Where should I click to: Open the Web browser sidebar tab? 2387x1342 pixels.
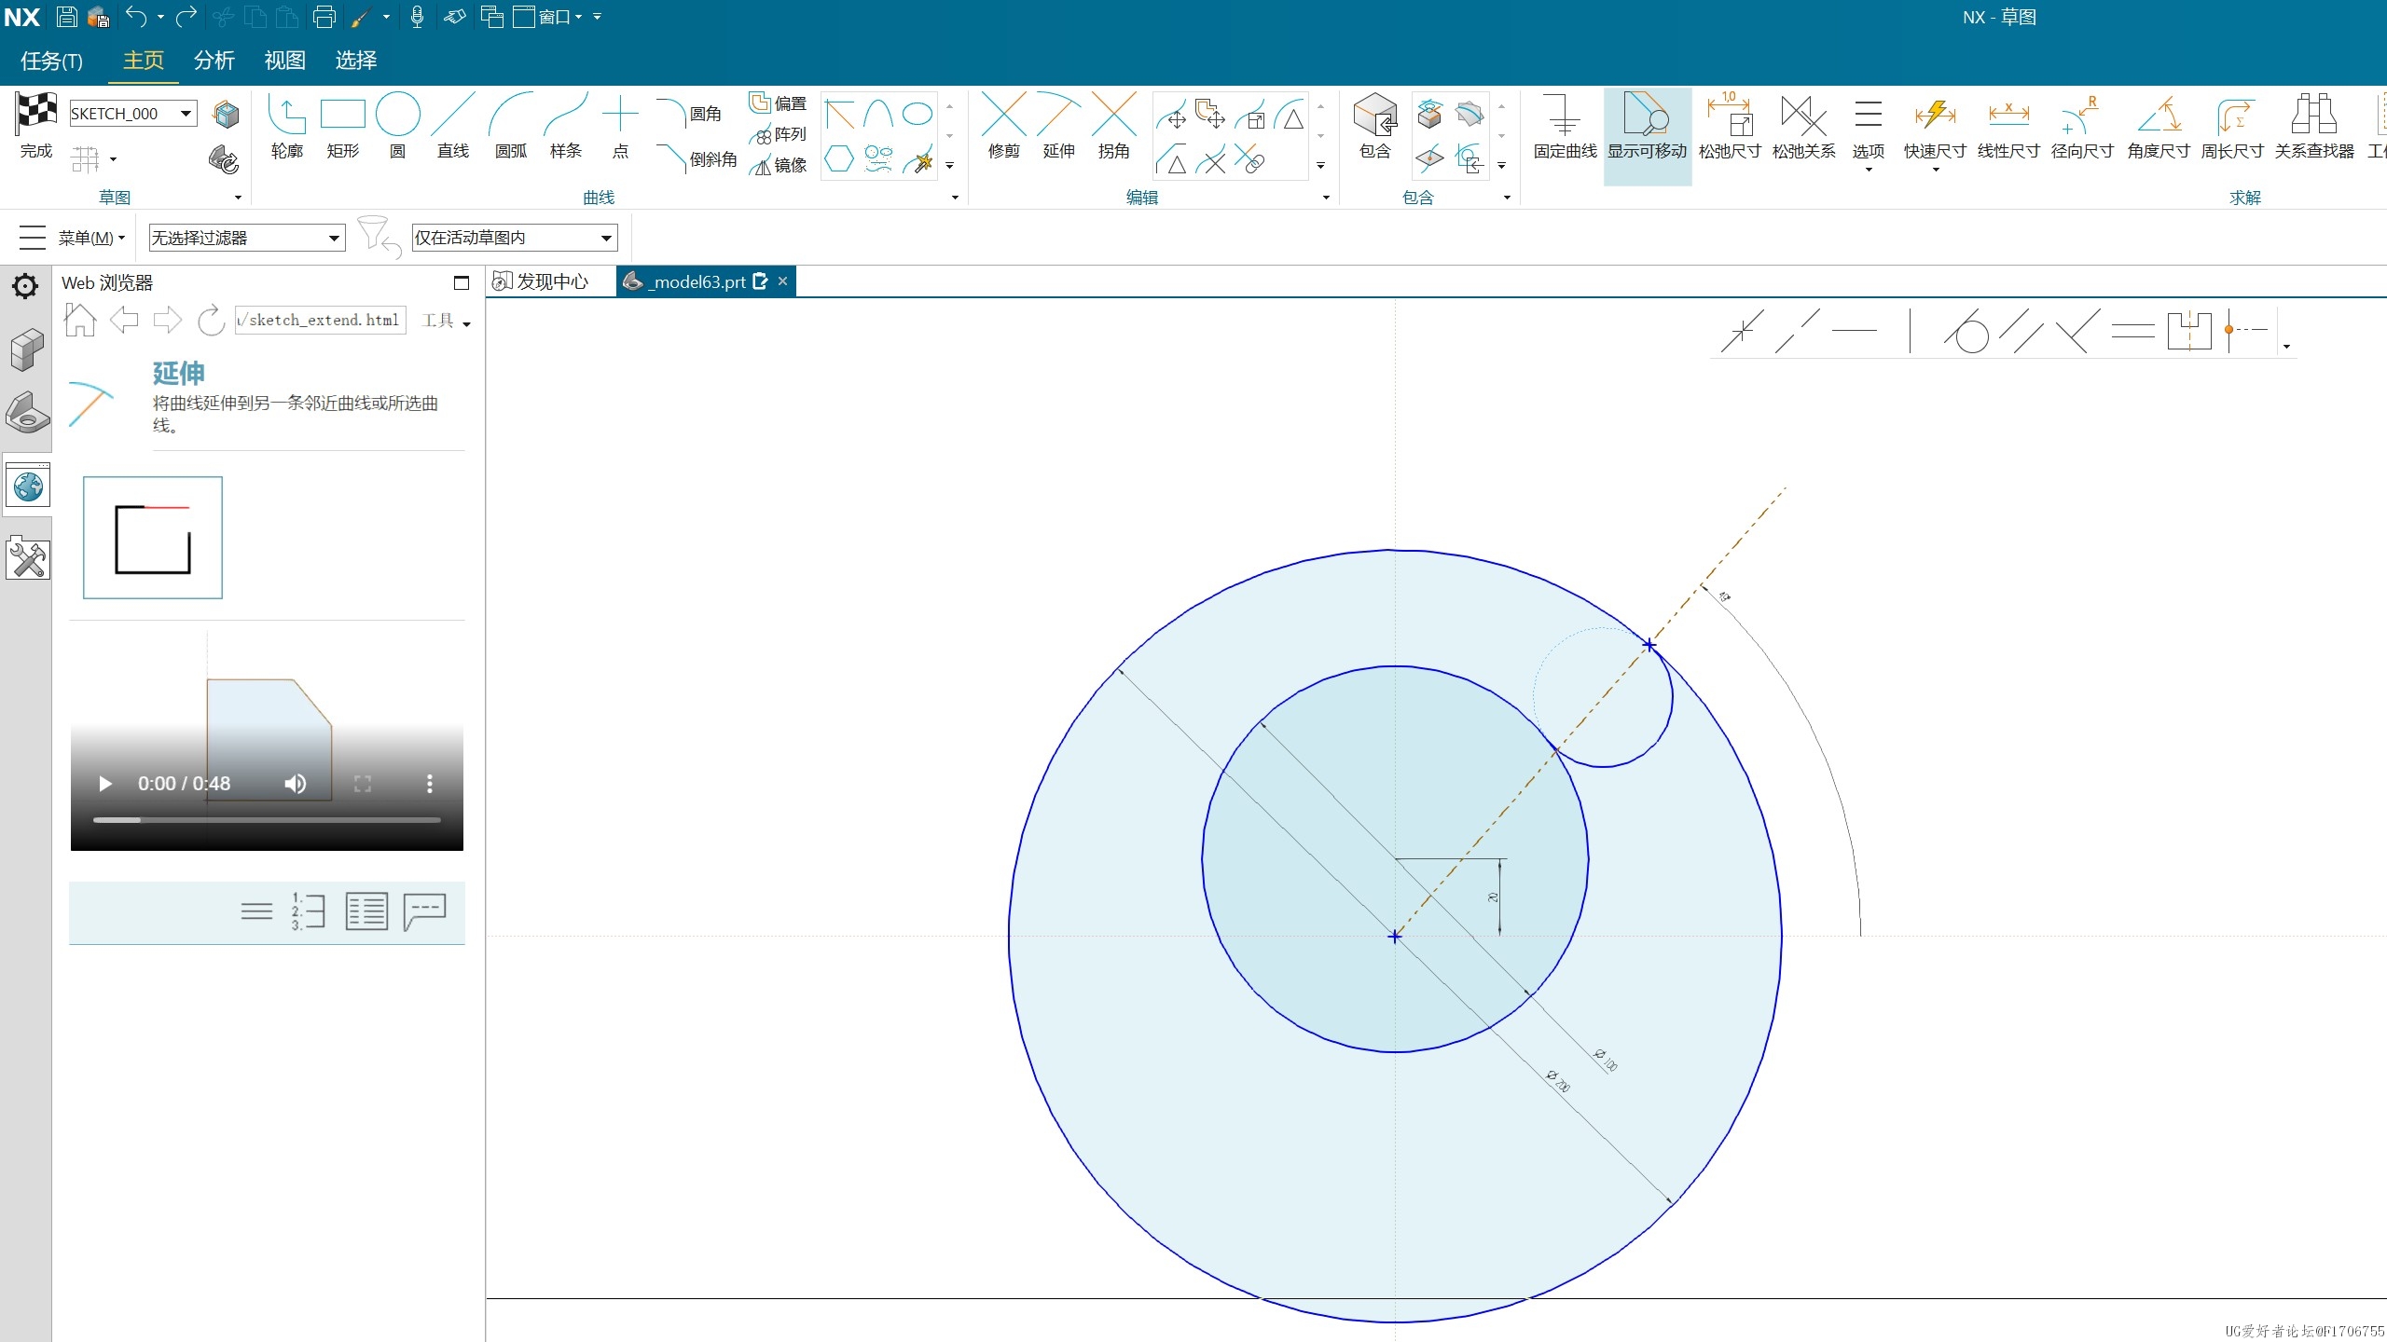[28, 486]
